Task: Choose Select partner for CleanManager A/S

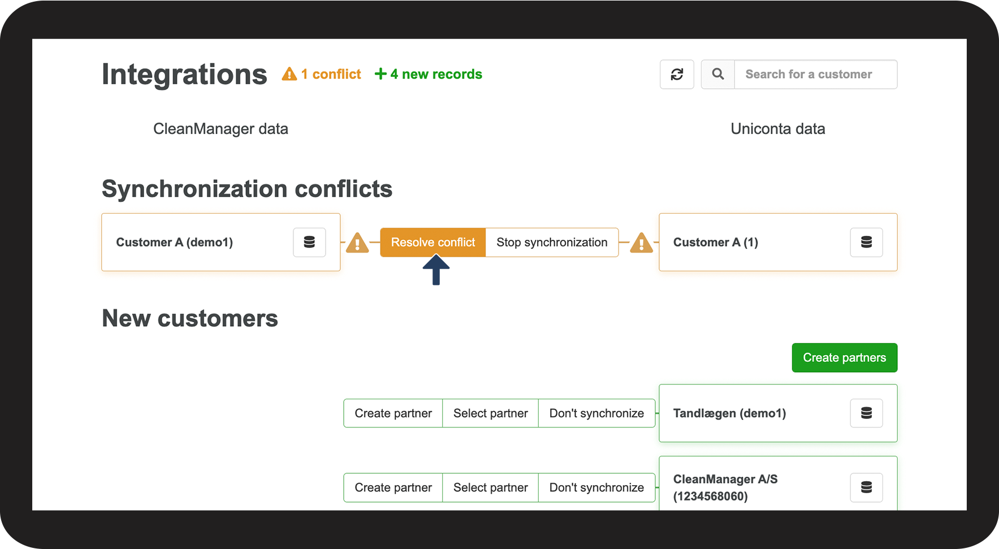Action: pyautogui.click(x=490, y=487)
